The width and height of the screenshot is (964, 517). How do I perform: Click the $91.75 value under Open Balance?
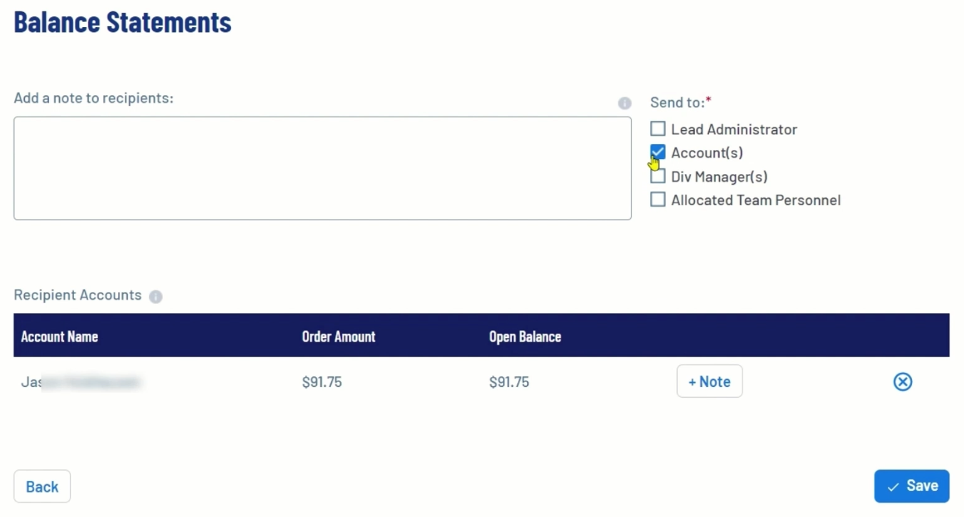point(509,383)
